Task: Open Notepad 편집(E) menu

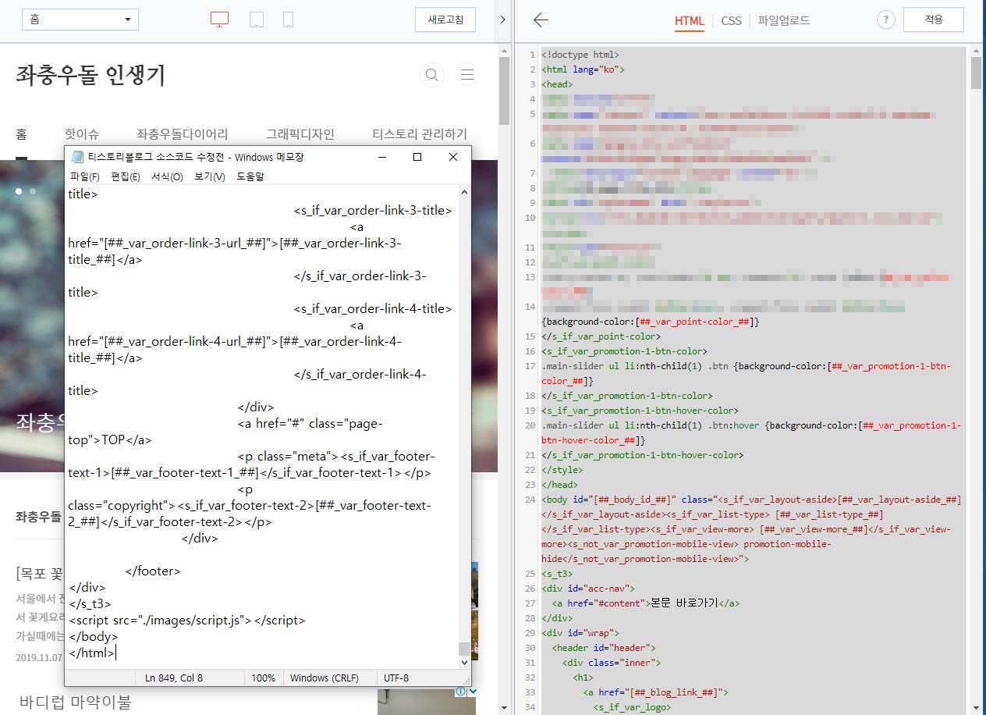Action: click(126, 176)
